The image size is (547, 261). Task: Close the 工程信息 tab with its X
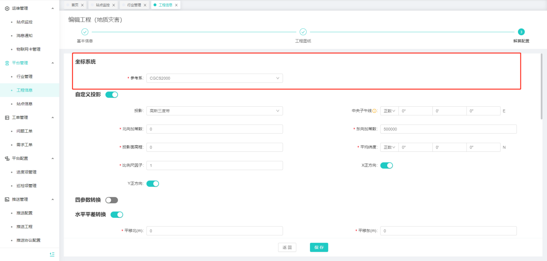(176, 5)
